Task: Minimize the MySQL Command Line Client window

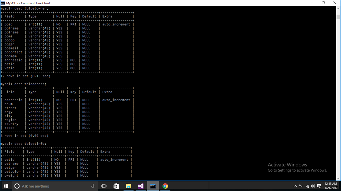Action: (x=312, y=3)
